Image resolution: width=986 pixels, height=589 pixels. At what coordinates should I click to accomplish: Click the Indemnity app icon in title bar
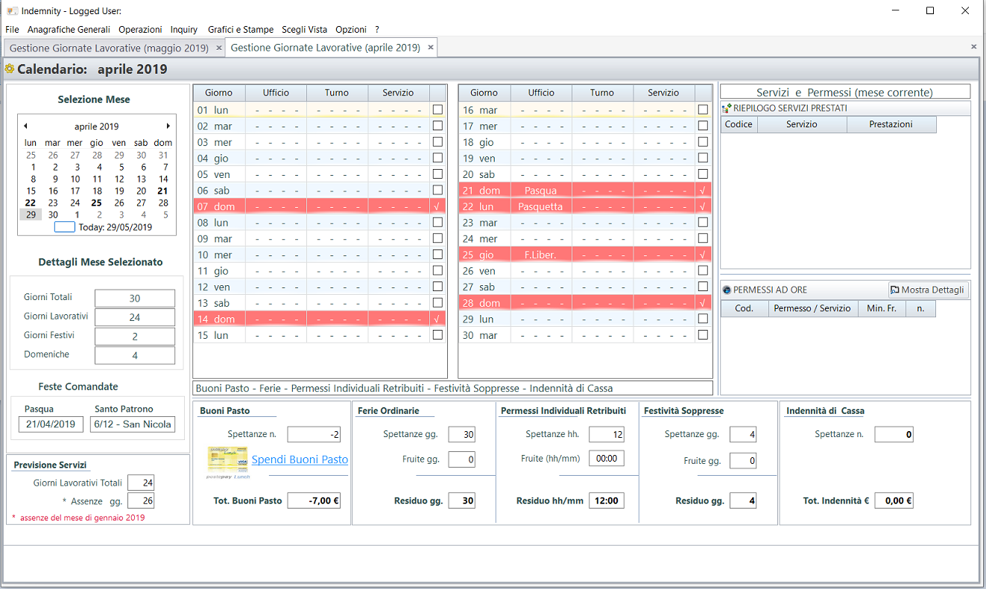[12, 11]
